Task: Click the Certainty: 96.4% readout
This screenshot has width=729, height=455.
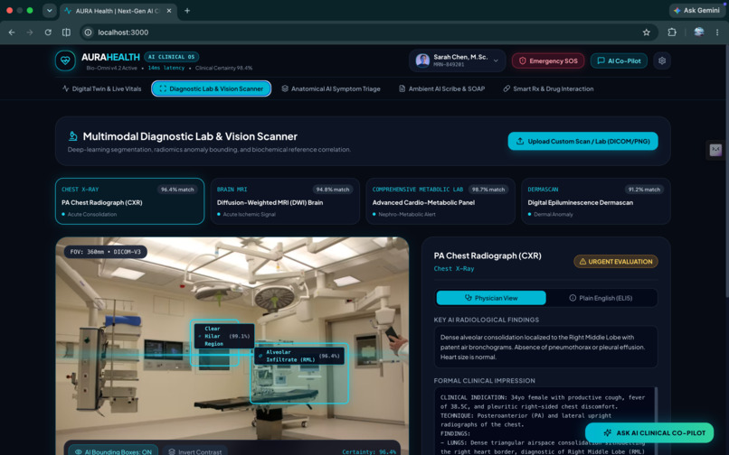Action: coord(369,451)
